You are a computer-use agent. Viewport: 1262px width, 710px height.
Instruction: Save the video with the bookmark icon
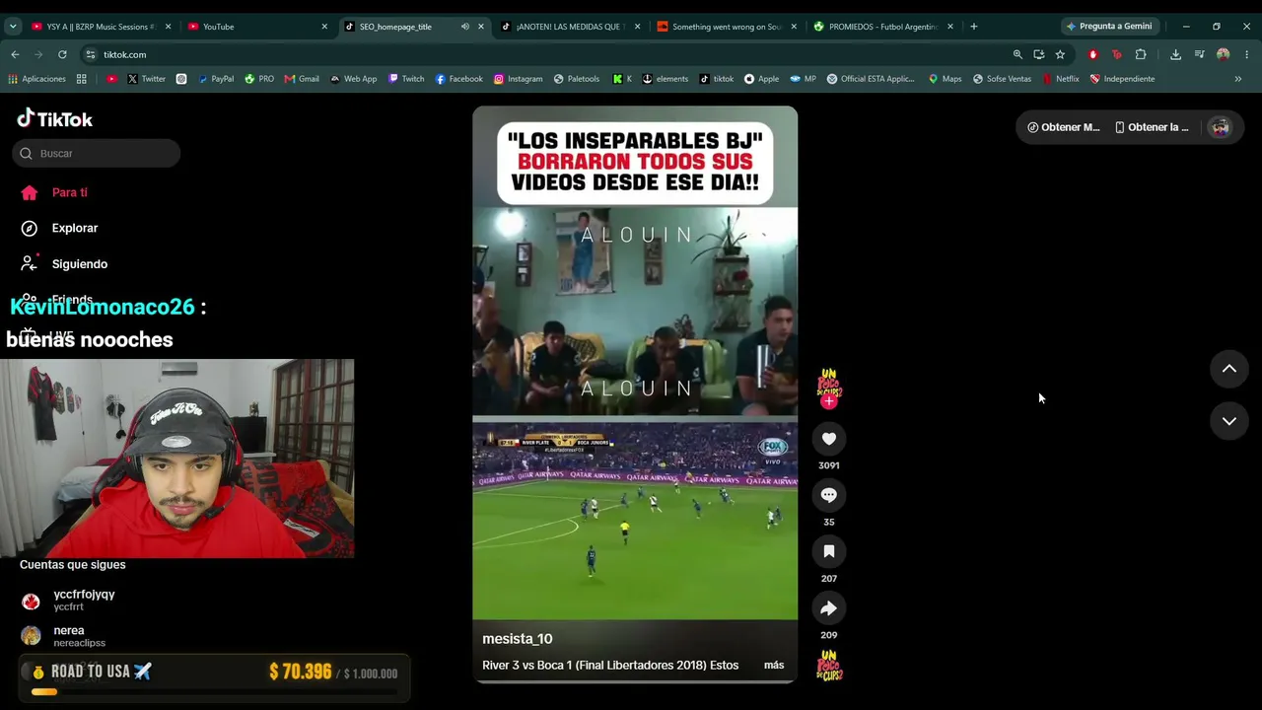(828, 551)
